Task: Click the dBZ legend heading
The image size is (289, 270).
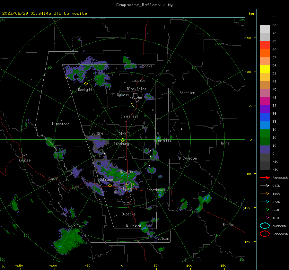Action: point(272,17)
